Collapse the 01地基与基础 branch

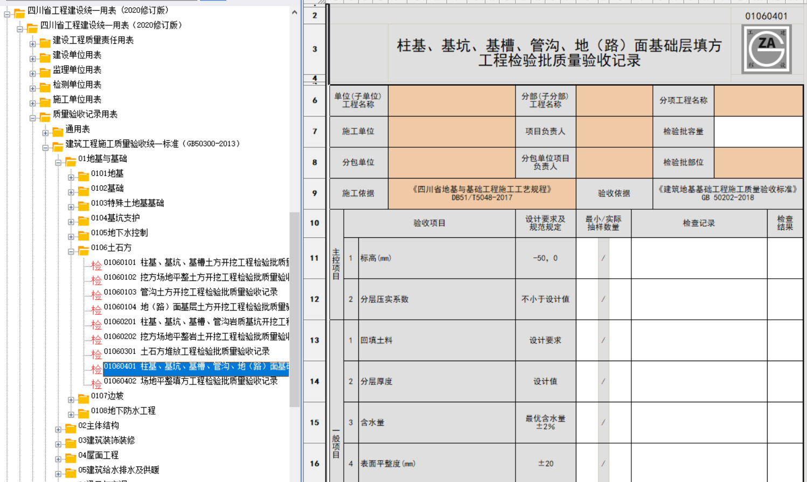click(58, 163)
